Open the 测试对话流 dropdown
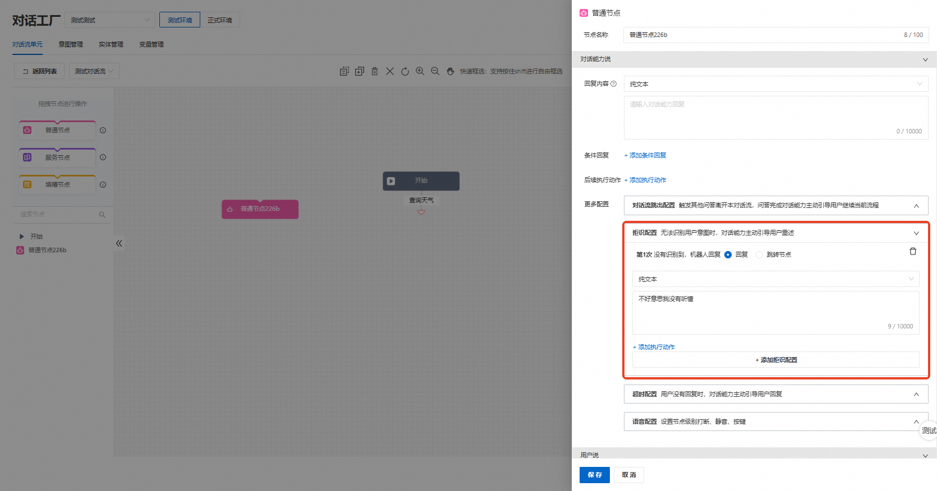 pos(94,71)
